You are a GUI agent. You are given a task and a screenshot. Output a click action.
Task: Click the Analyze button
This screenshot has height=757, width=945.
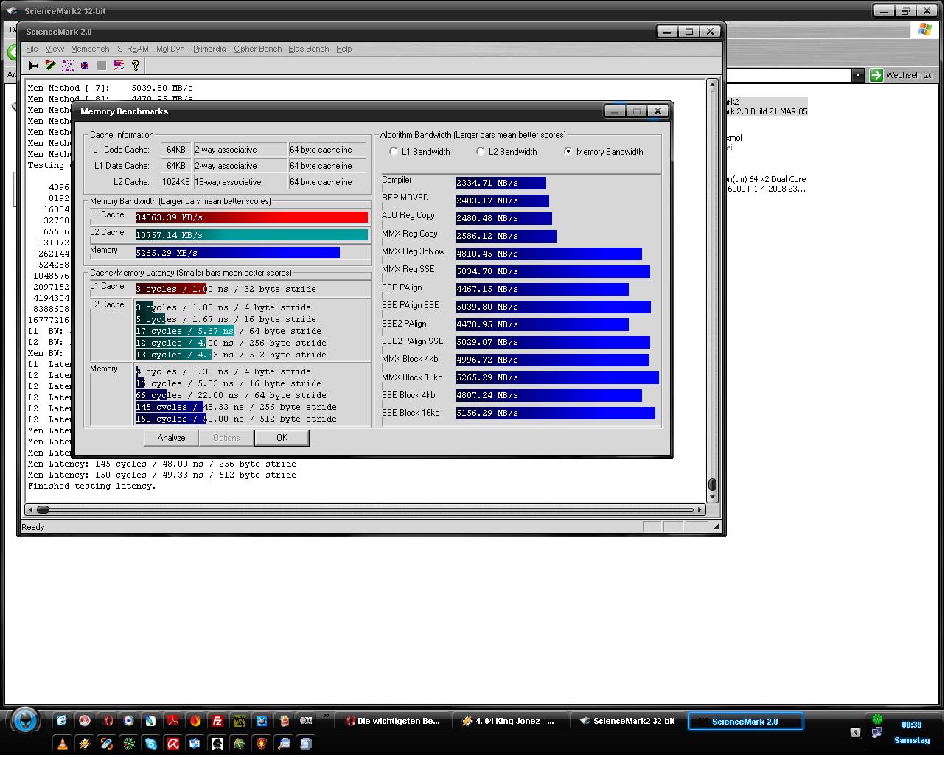coord(171,438)
